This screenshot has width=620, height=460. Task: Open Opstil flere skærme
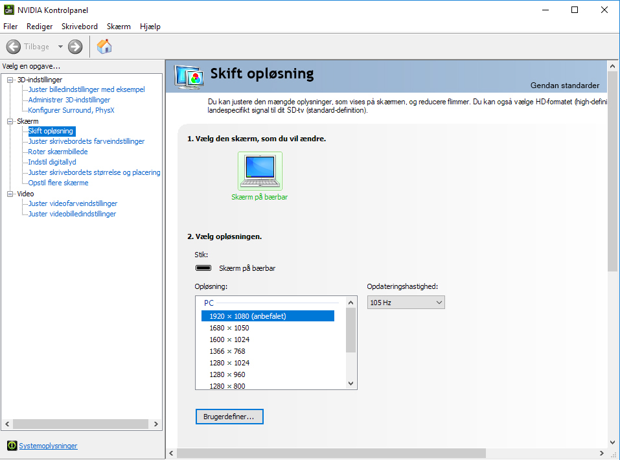pyautogui.click(x=58, y=182)
